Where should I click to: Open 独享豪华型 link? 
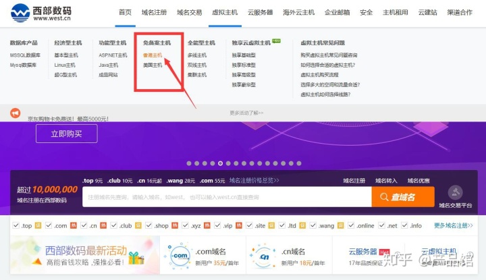(x=244, y=84)
